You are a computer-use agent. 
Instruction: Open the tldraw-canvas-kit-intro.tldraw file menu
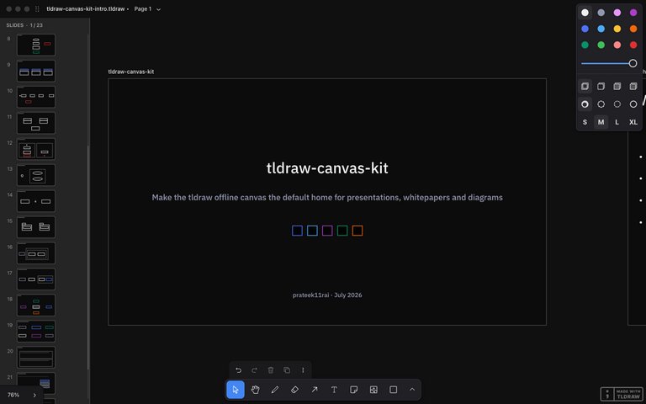(x=86, y=8)
